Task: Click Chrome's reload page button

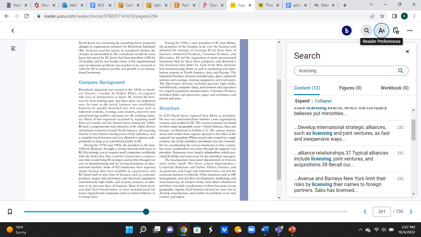Action: point(27,16)
